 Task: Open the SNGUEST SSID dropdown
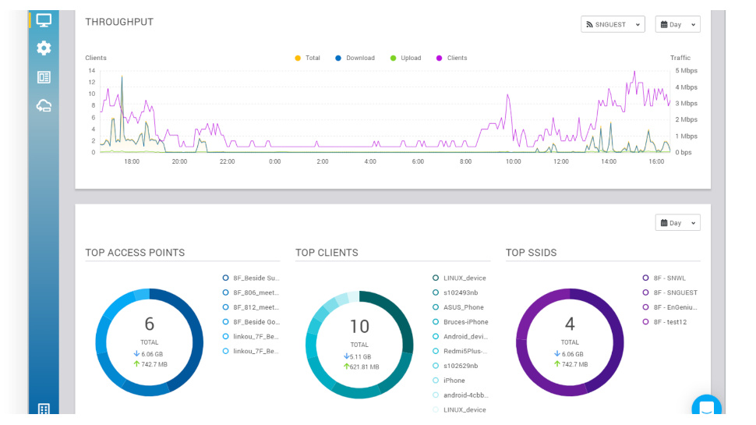point(613,25)
